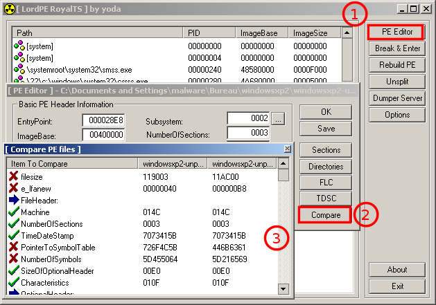The height and width of the screenshot is (305, 436).
Task: Click inside the EntryPoint field
Action: tap(103, 120)
